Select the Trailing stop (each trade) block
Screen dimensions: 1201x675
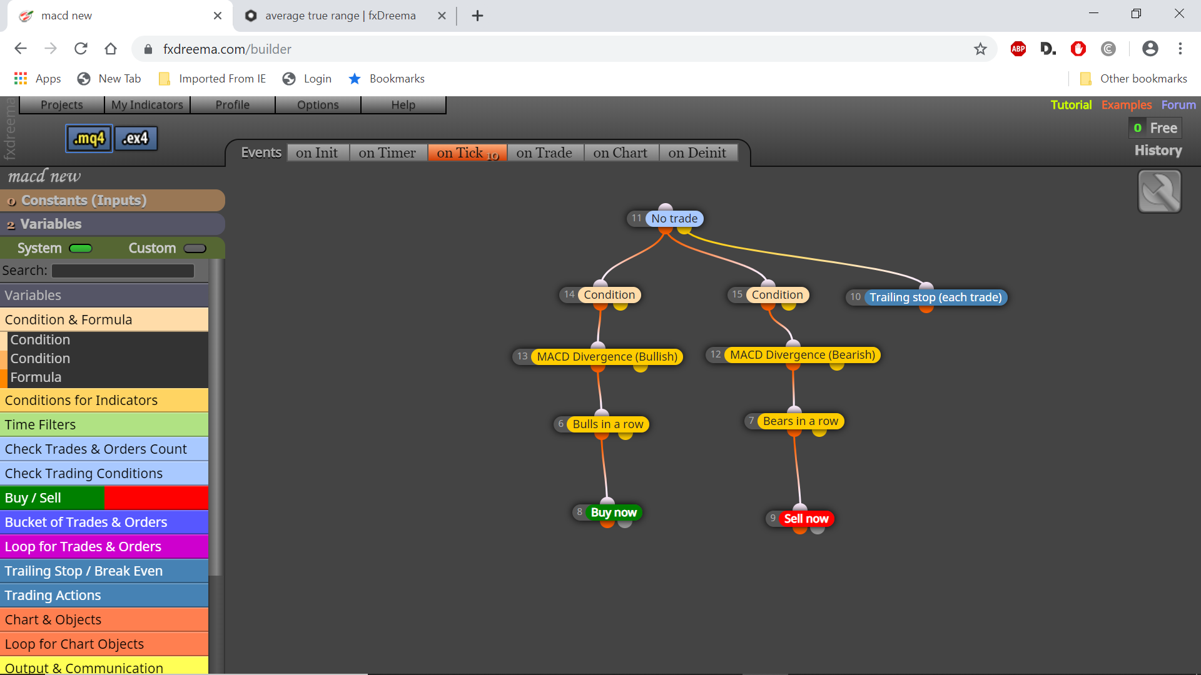[936, 297]
